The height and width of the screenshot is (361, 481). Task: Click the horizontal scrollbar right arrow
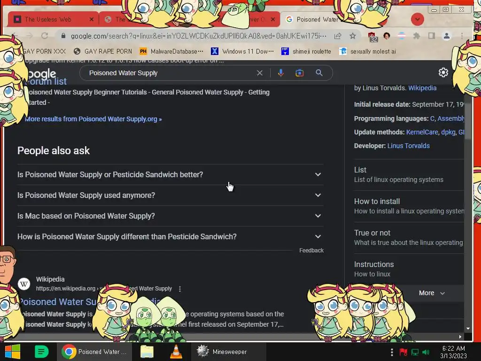coord(460,337)
